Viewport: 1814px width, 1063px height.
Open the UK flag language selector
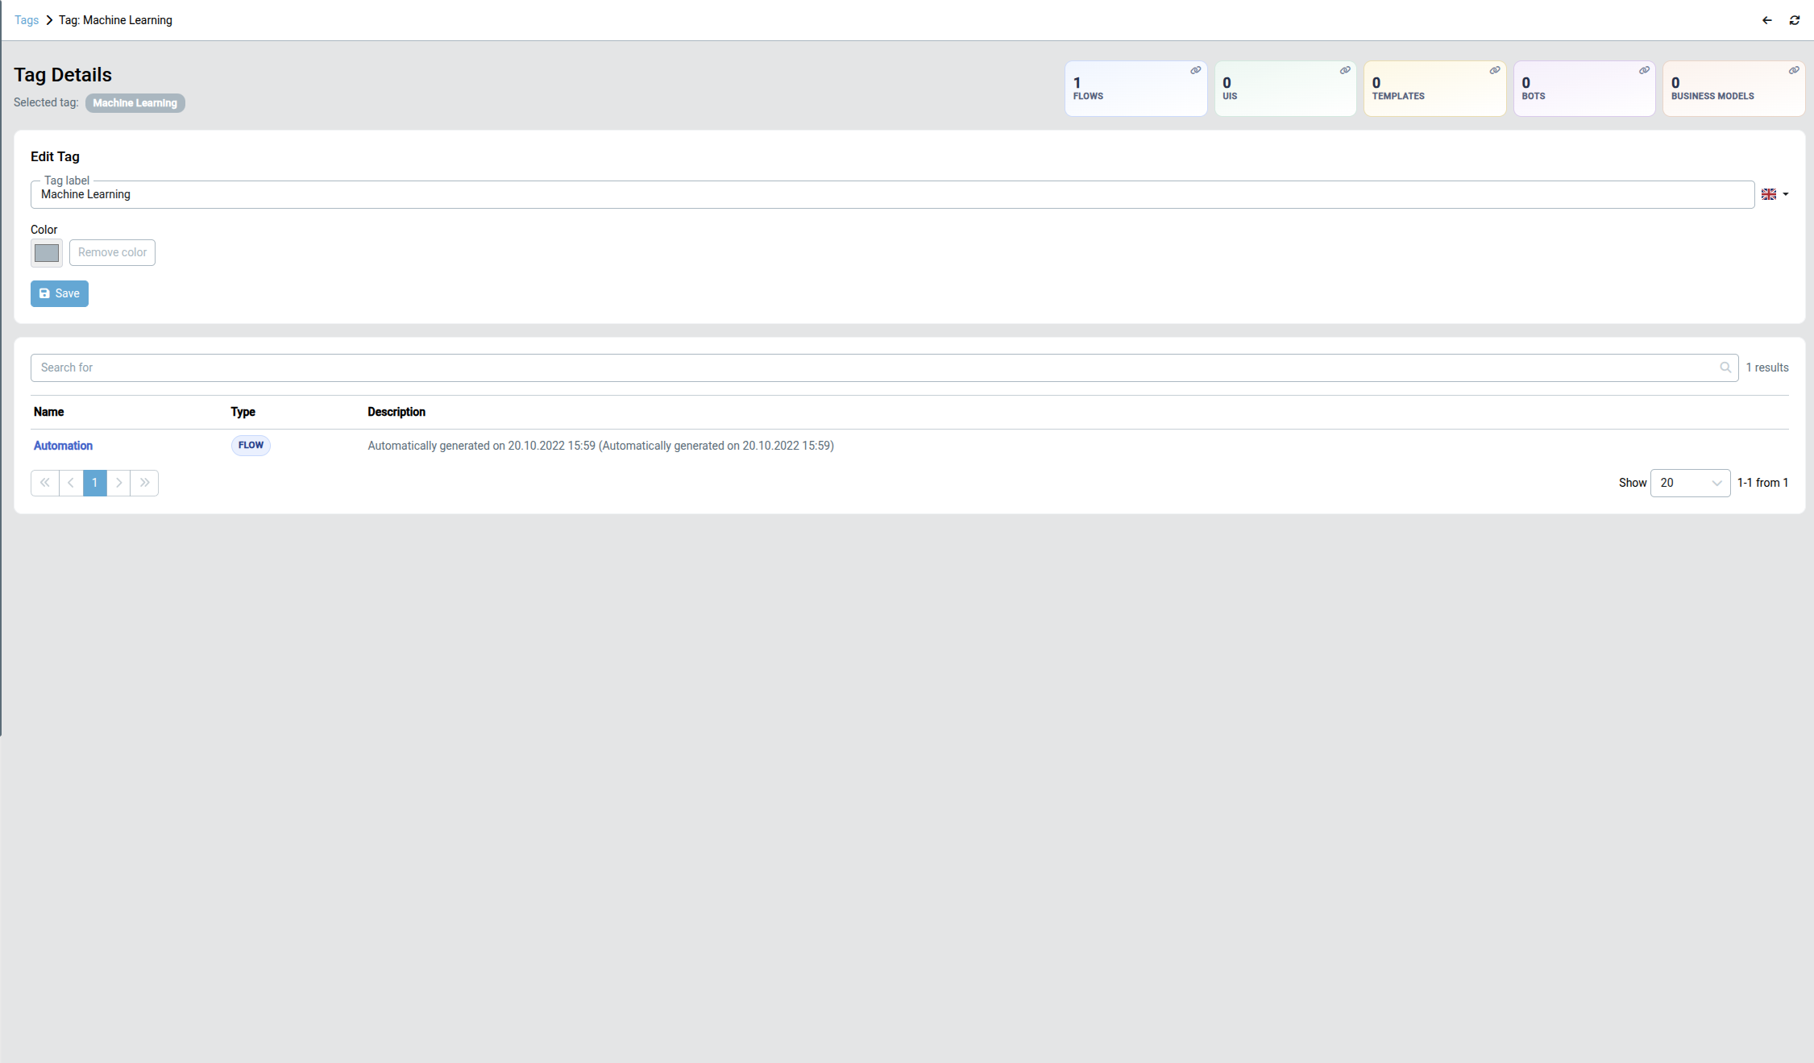[1775, 194]
